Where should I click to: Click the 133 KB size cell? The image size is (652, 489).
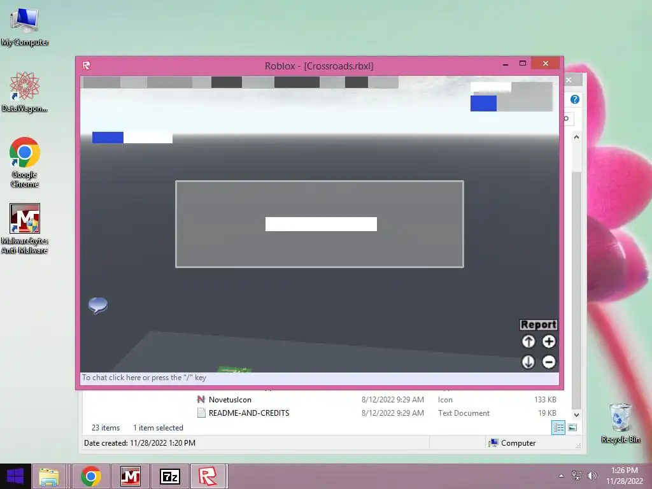tap(545, 400)
